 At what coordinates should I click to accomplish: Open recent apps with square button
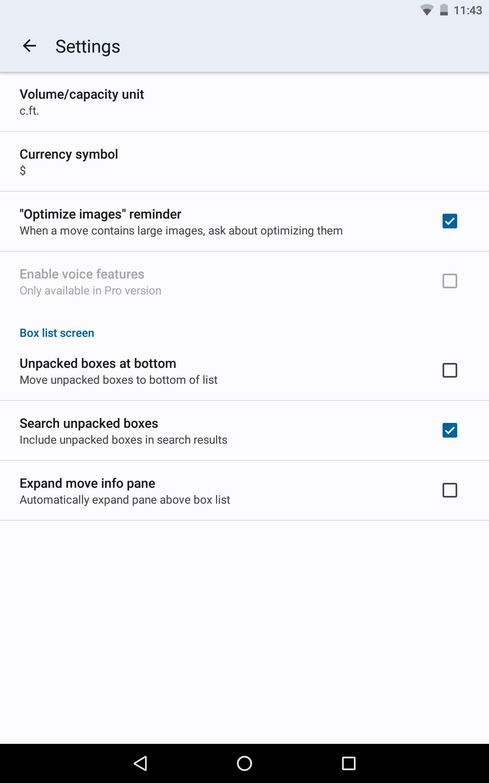tap(349, 763)
